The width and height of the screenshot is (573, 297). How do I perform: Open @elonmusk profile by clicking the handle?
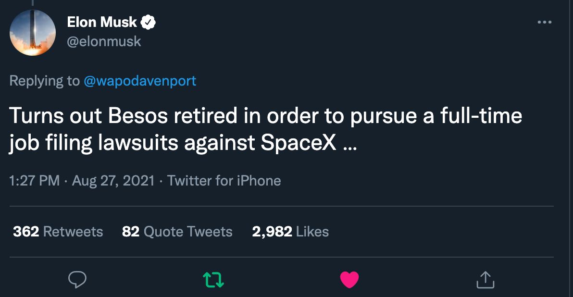click(x=103, y=41)
